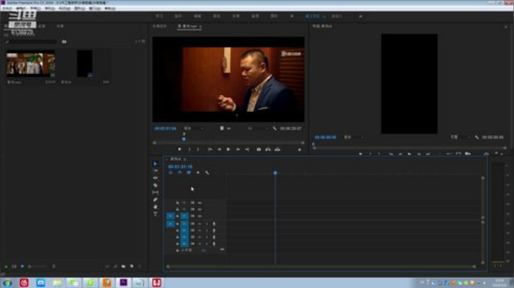514x288 pixels.
Task: Click Add Marker in Source monitor transport
Action: (179, 149)
